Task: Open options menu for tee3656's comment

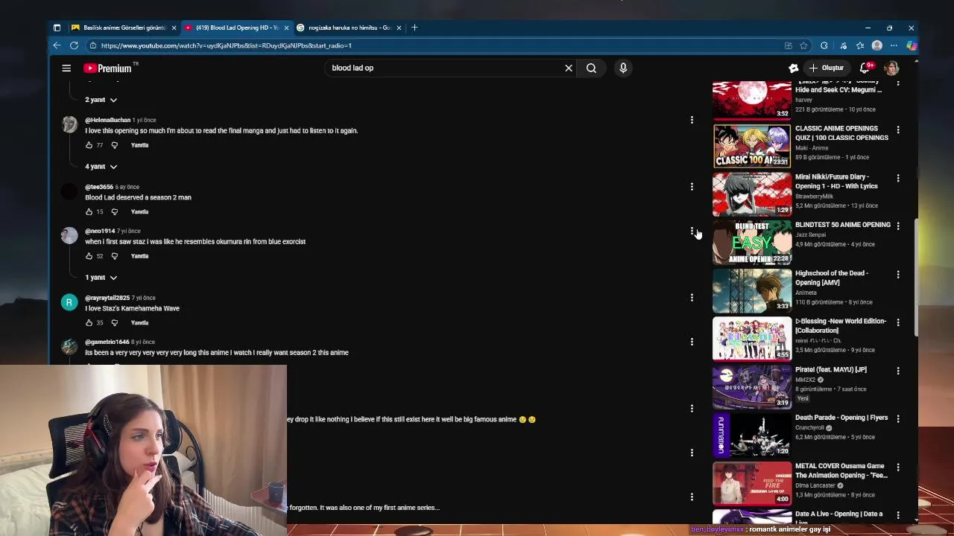Action: (x=692, y=187)
